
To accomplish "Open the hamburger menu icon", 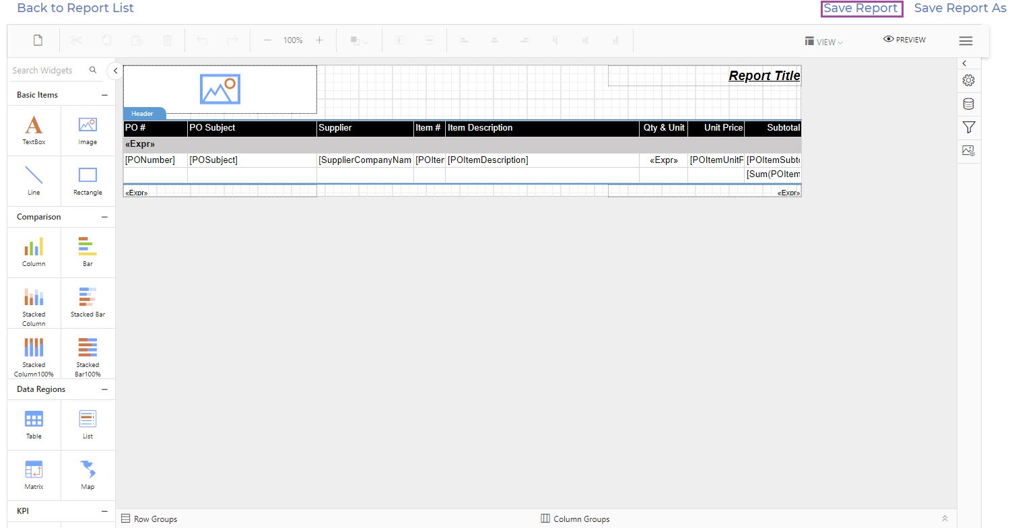I will pyautogui.click(x=966, y=41).
